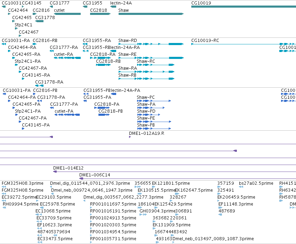This screenshot has height=244, width=296.
Task: Click the CG43145-RA transcript label
Action: [36, 75]
